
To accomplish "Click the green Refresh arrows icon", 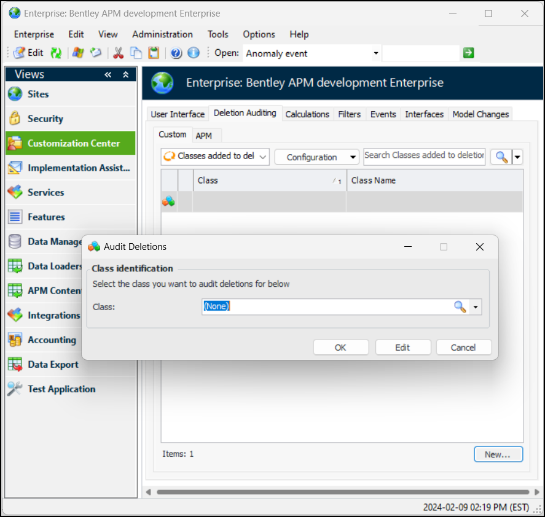I will point(56,53).
